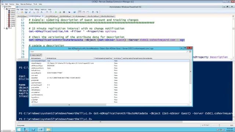Sort by the FirstOriginatingCreateTime column header
Screen dimensions: 235x132
click(103, 58)
